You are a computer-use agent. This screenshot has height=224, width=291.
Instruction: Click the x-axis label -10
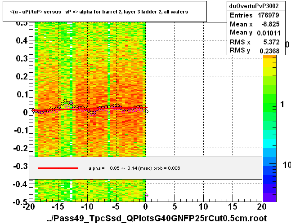pos(87,206)
